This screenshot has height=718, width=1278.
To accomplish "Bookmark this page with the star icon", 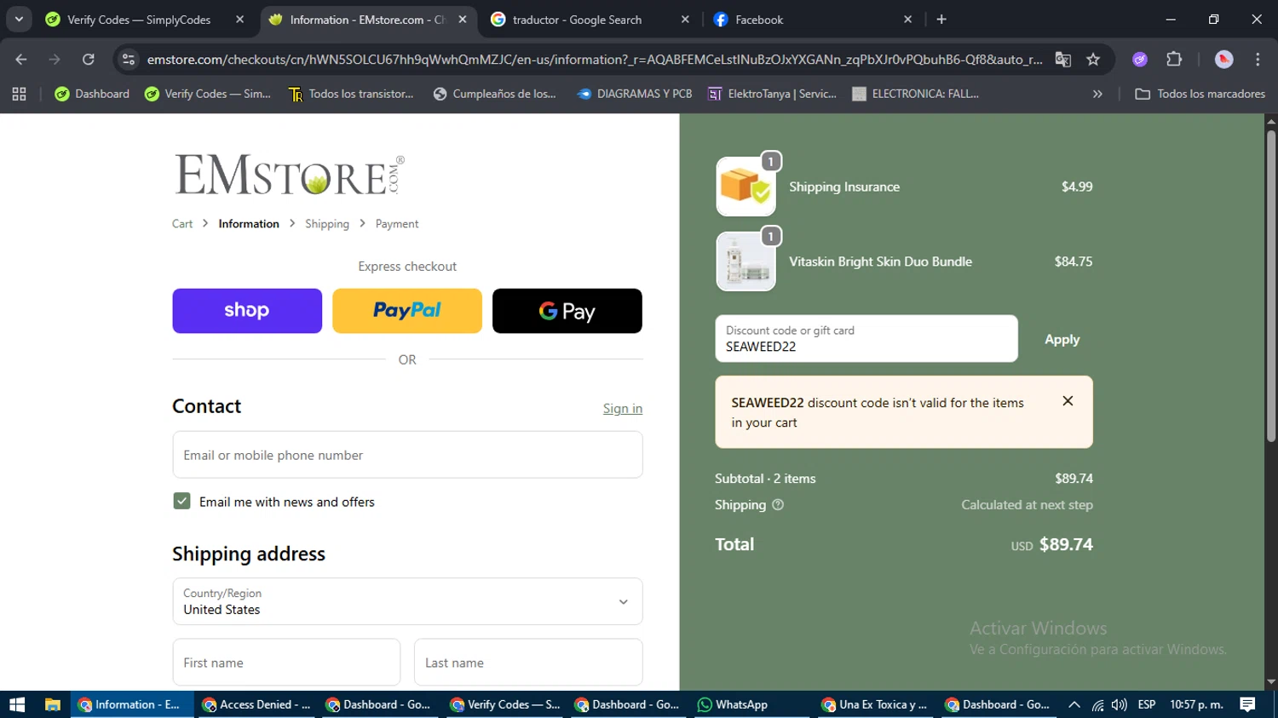I will (1093, 59).
